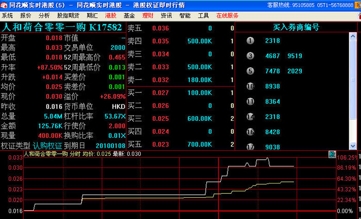Click broker rank 11 badge icon
This screenshot has width=361, height=219.
pyautogui.click(x=250, y=102)
